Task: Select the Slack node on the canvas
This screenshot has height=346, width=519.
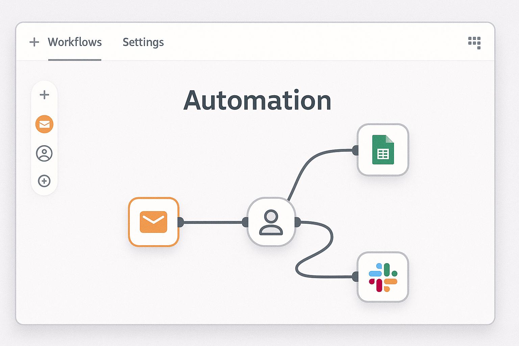Action: click(x=382, y=277)
